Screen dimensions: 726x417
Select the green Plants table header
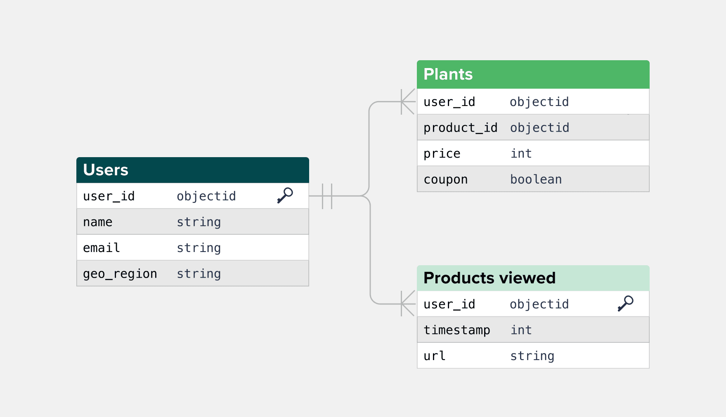point(533,75)
